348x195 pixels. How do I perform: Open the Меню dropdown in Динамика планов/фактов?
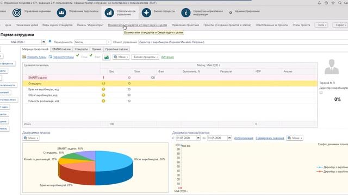[295, 138]
